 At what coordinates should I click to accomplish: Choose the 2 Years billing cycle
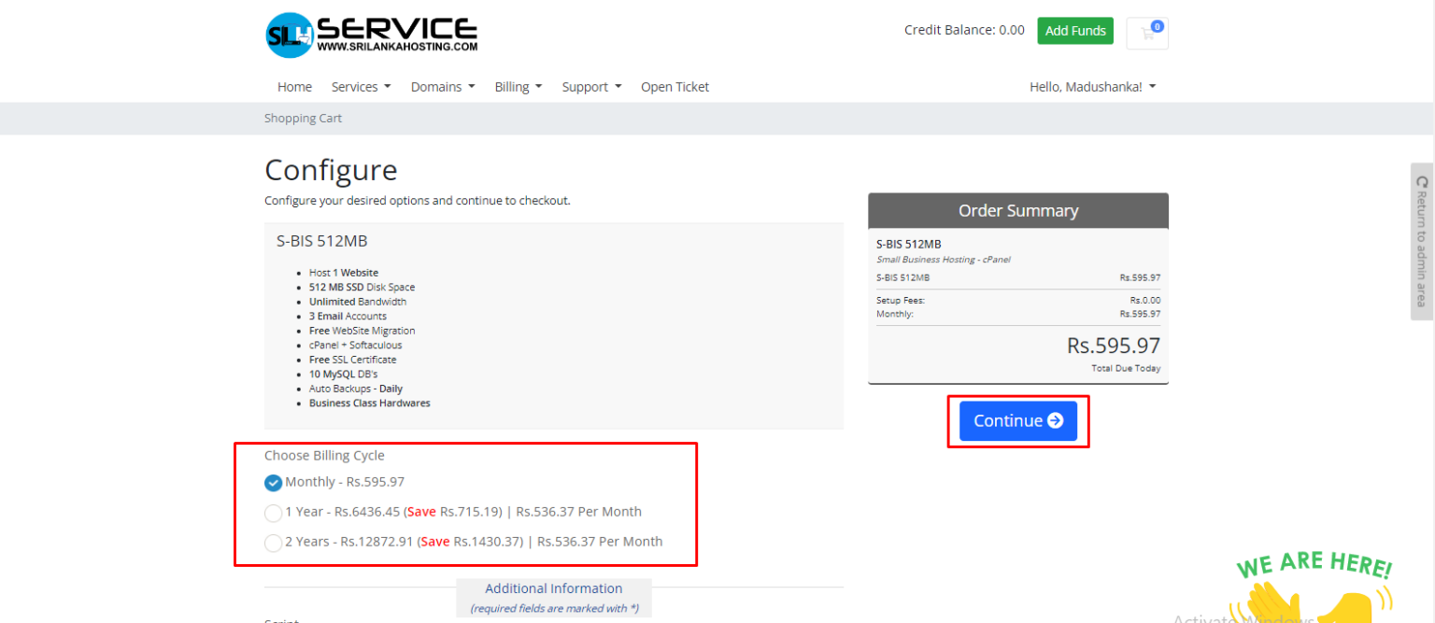click(x=273, y=543)
